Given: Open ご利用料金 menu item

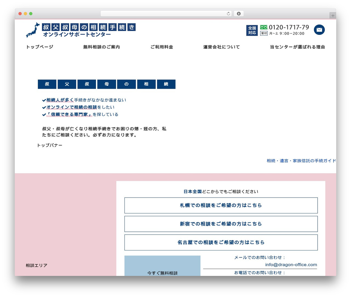Looking at the screenshot, I should point(162,47).
